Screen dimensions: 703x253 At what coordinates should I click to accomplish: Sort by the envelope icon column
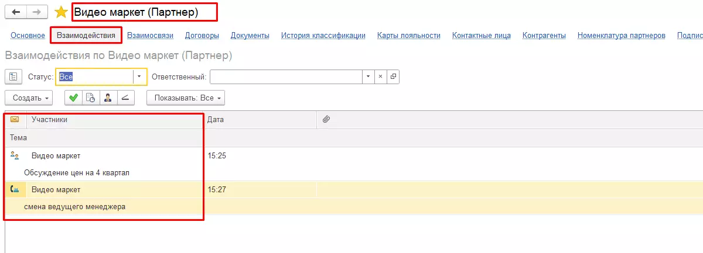(x=15, y=120)
